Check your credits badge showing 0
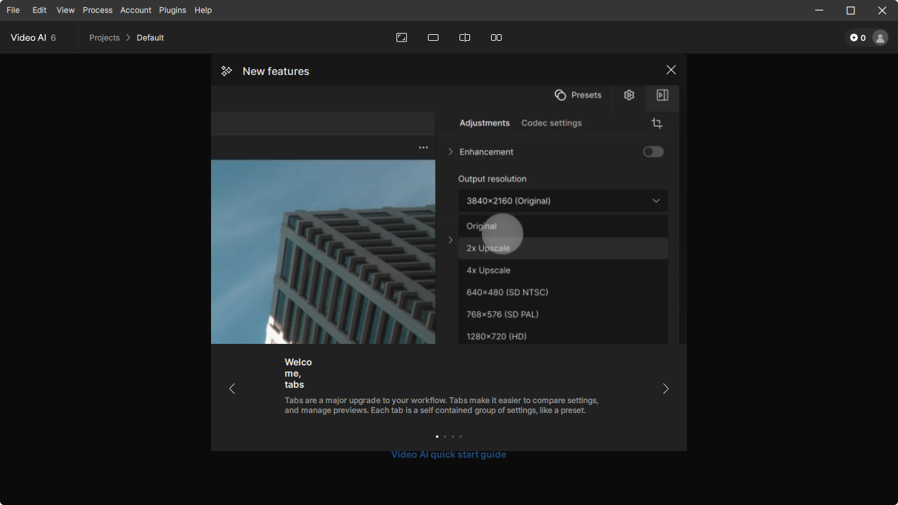 pos(858,37)
